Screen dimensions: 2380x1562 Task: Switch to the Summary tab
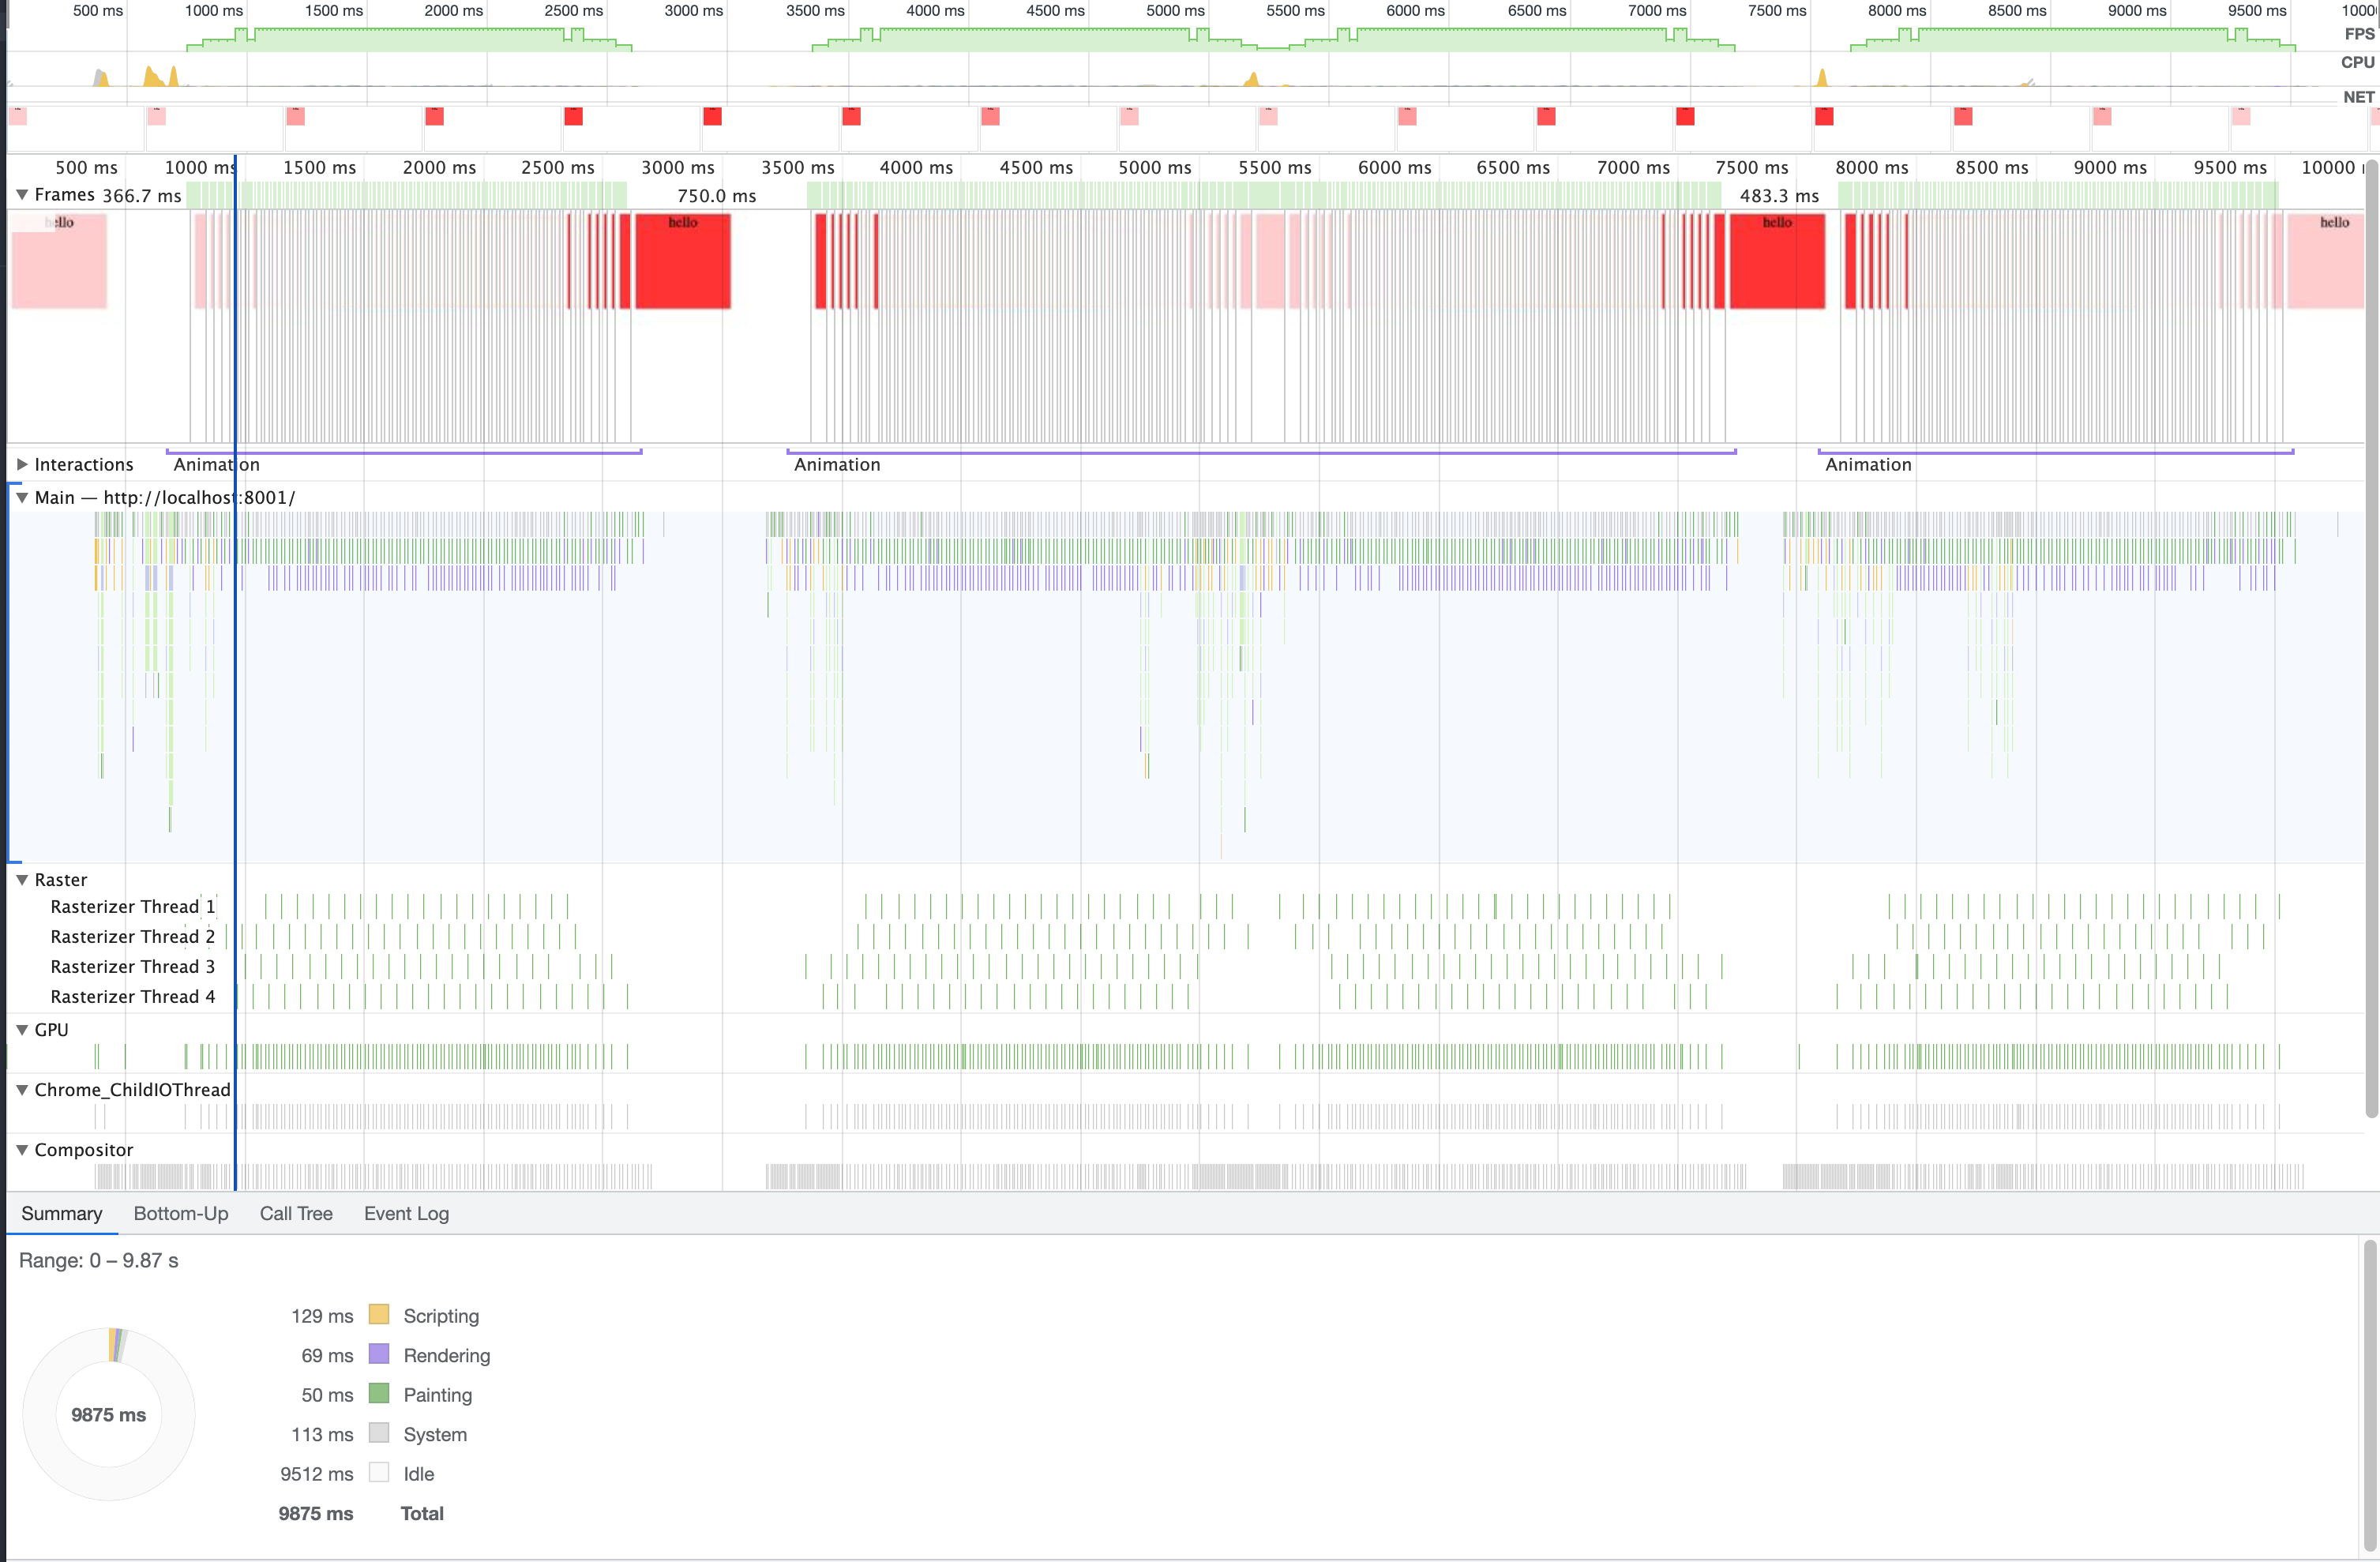coord(61,1213)
